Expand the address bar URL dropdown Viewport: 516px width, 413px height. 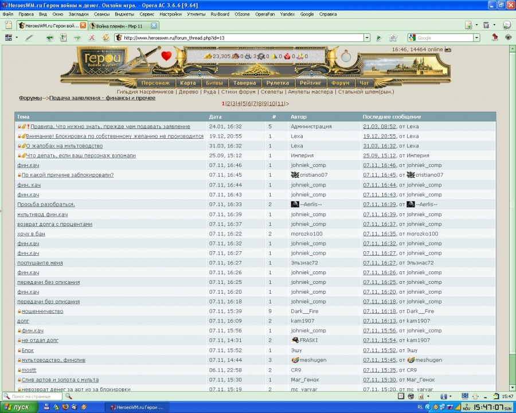click(x=367, y=38)
